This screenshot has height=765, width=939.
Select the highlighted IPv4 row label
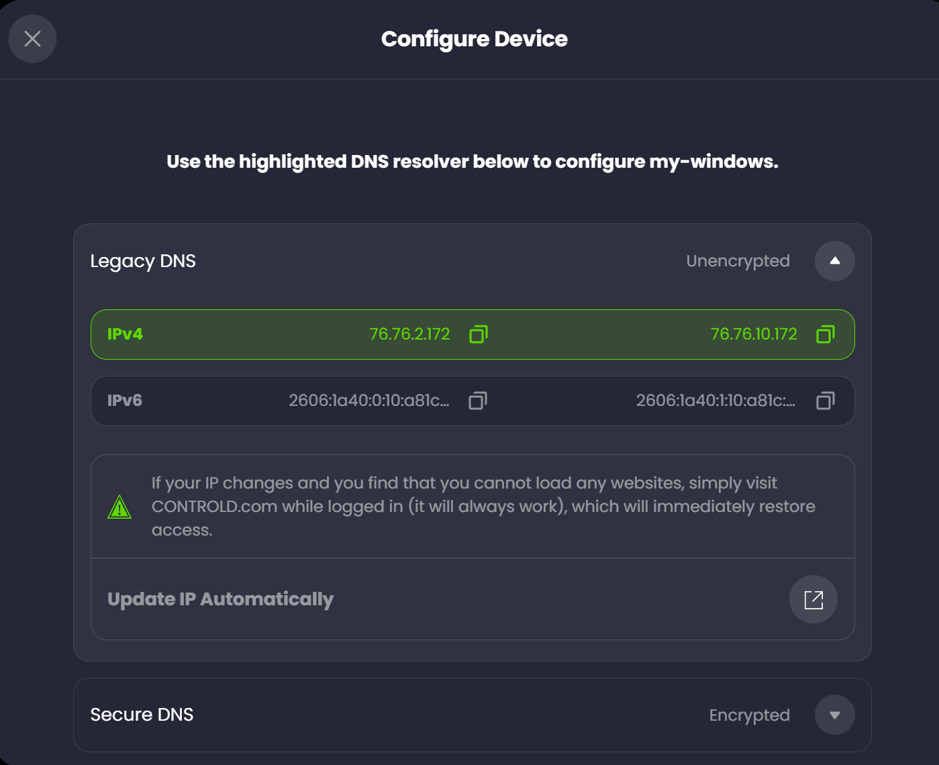point(125,334)
